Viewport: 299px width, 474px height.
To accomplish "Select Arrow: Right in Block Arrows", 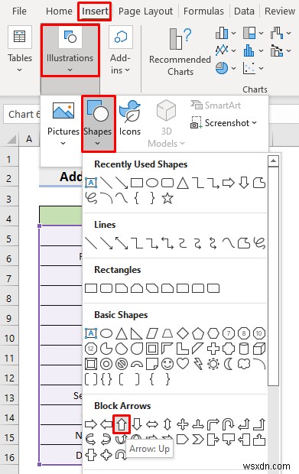I will [x=91, y=424].
